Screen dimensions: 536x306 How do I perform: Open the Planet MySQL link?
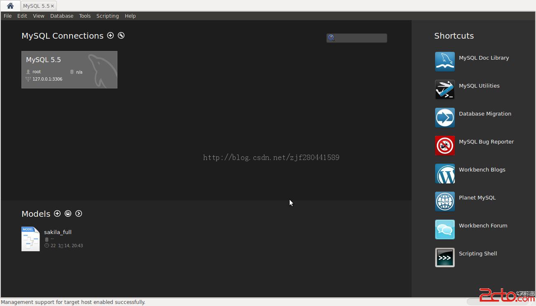477,197
